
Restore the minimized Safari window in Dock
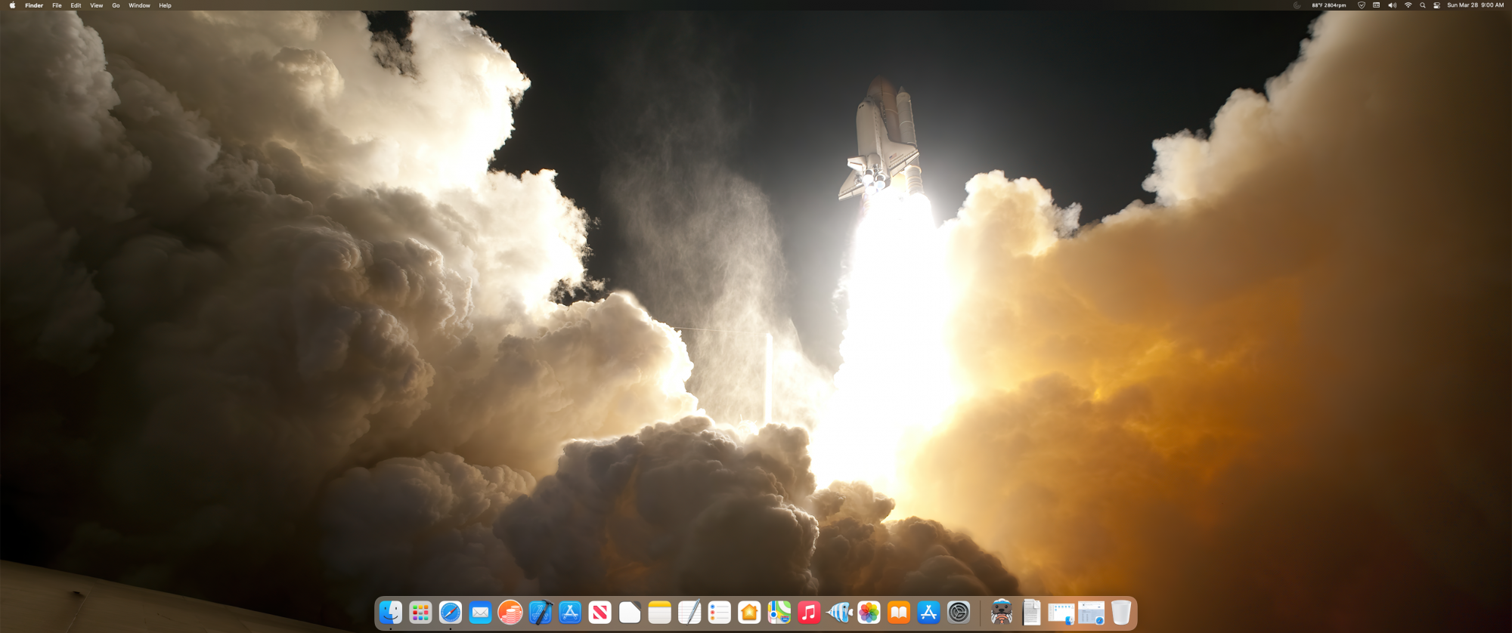(1091, 613)
